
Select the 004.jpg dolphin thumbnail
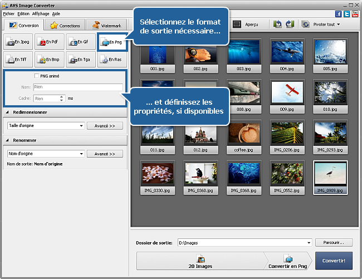click(287, 56)
